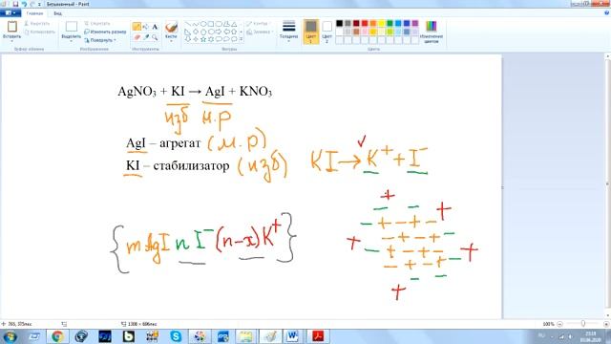Viewport: 611px width, 344px height.
Task: Click the Select rectangle icon
Action: pyautogui.click(x=72, y=26)
